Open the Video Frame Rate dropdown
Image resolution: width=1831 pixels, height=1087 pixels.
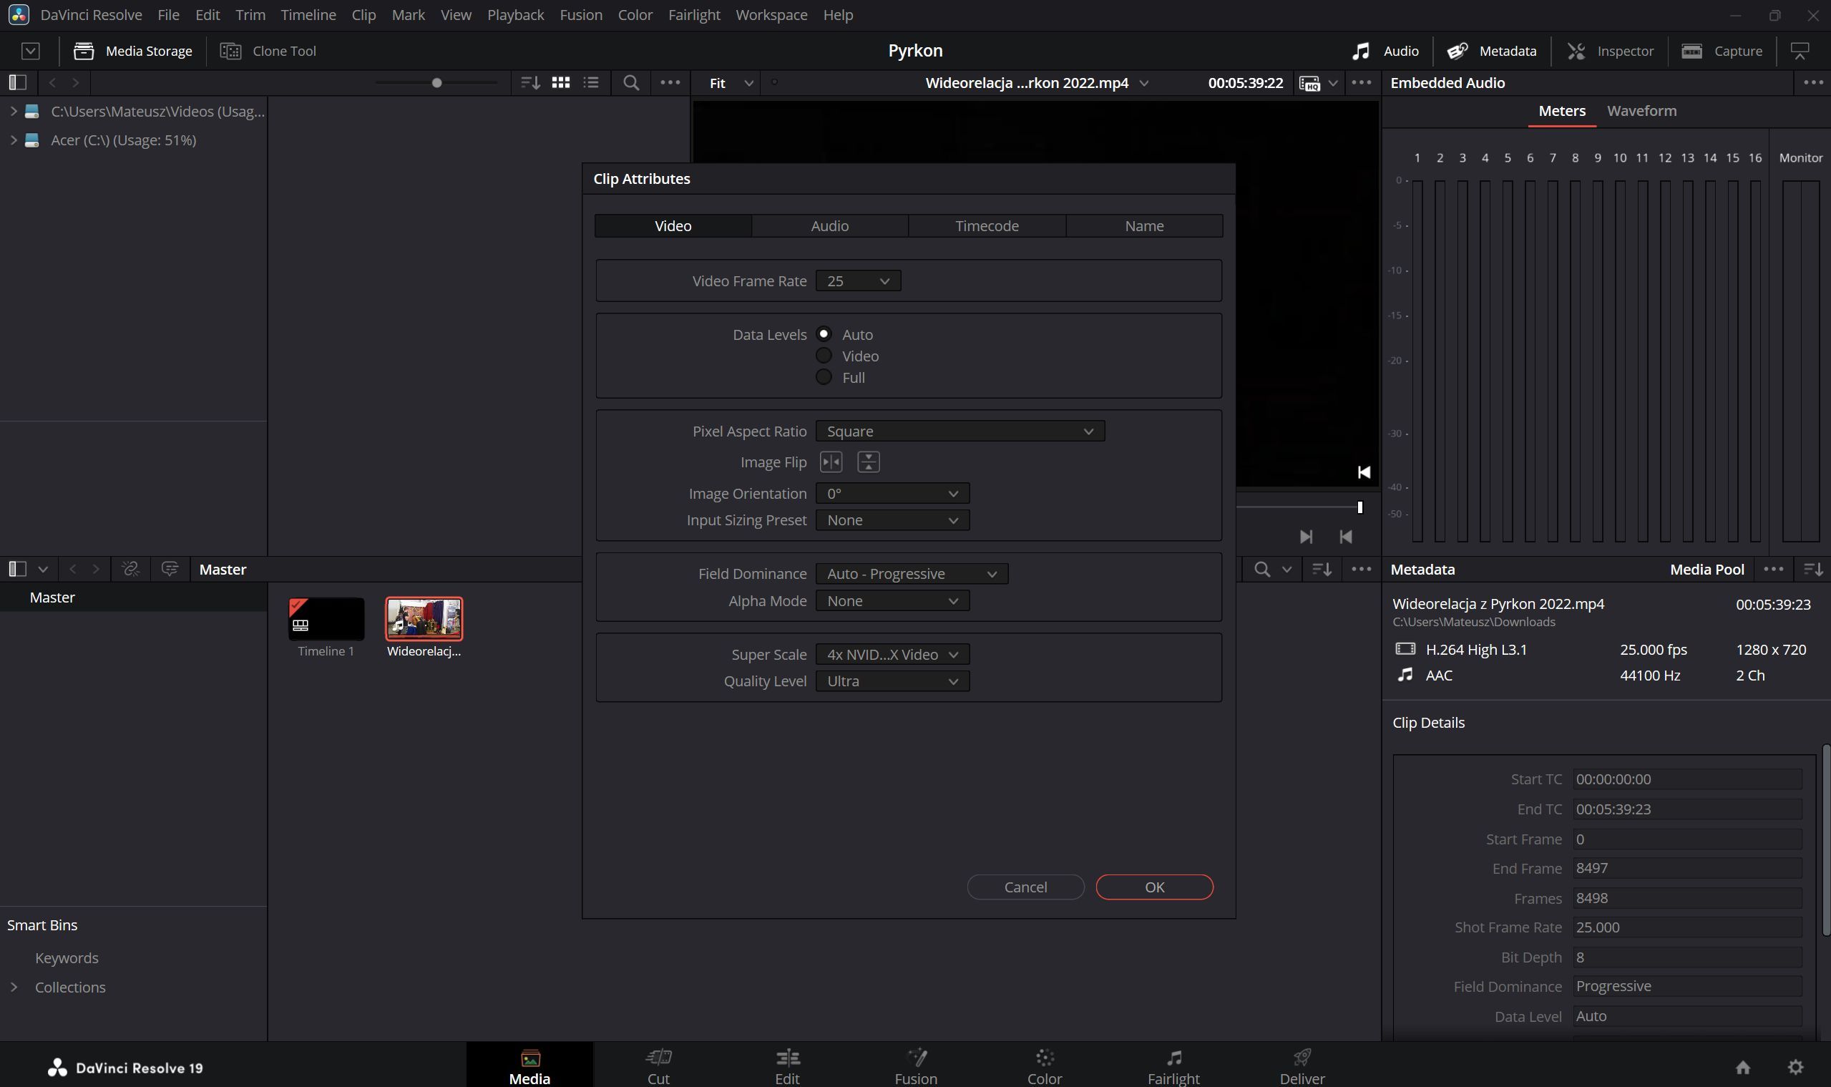858,281
